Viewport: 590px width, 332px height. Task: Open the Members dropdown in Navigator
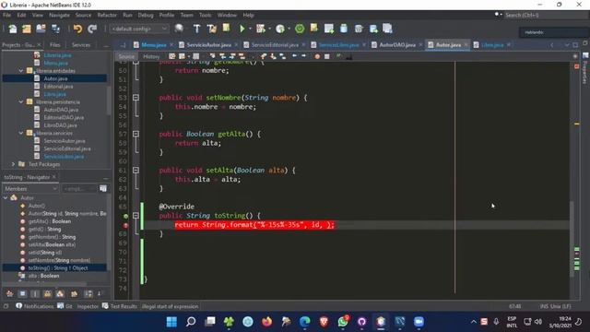[30, 188]
